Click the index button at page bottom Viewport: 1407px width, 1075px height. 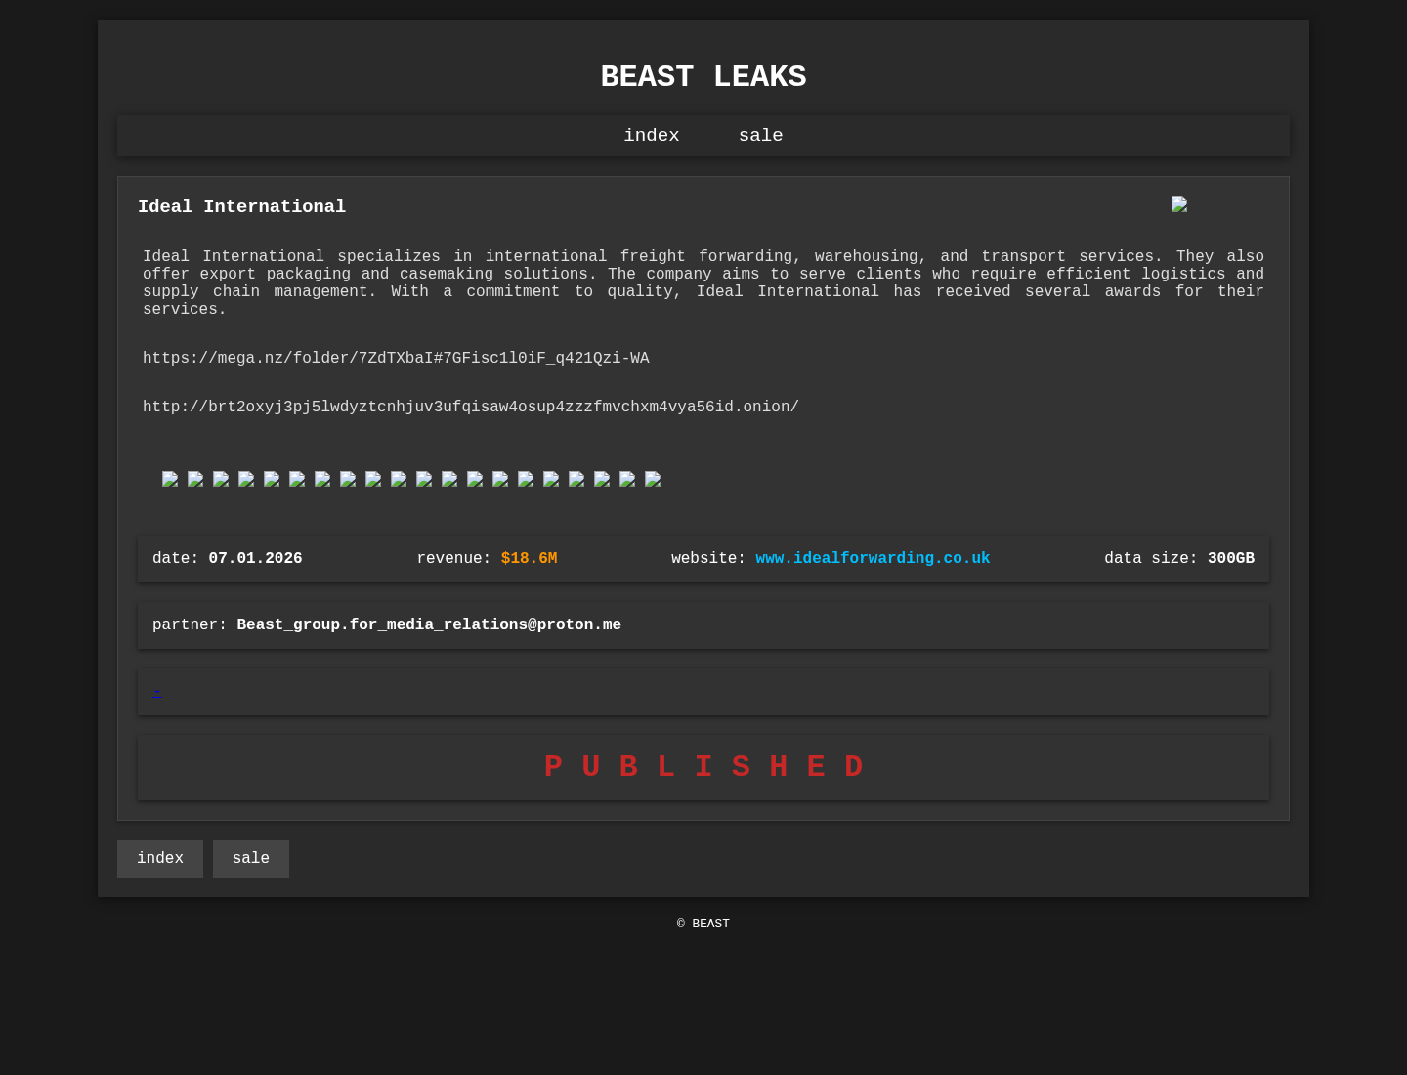point(160,859)
